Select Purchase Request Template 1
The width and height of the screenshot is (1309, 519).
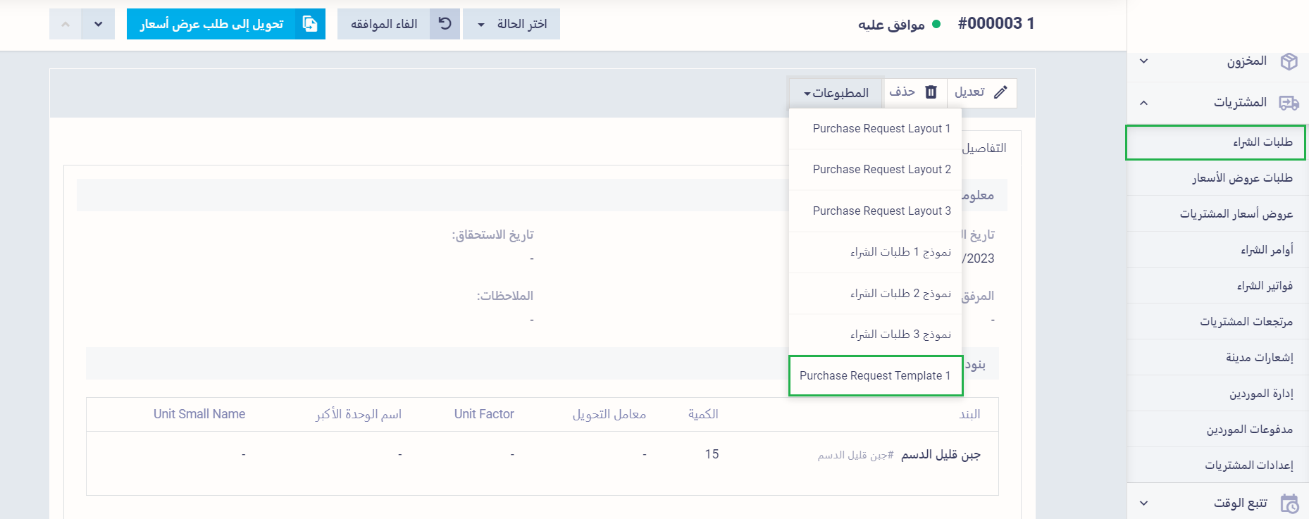point(874,376)
